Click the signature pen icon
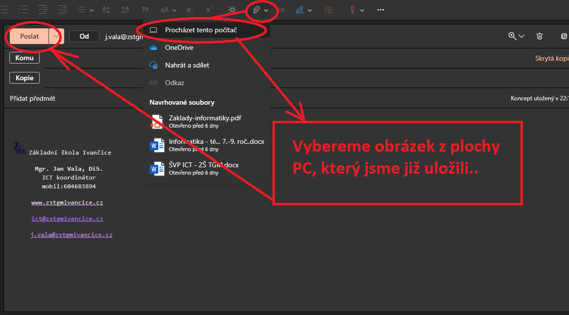This screenshot has height=315, width=569. coord(300,10)
